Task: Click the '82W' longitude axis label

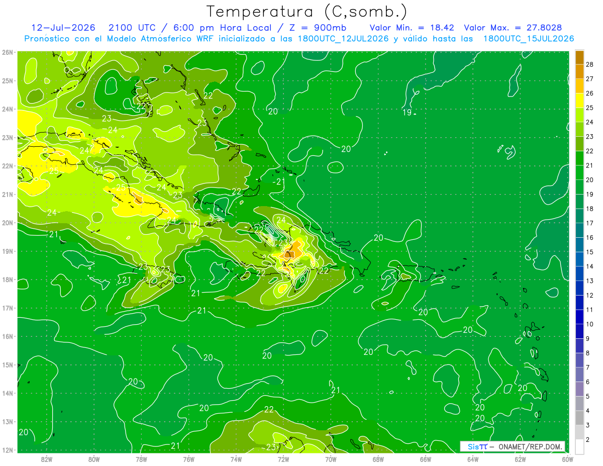Action: [x=47, y=458]
